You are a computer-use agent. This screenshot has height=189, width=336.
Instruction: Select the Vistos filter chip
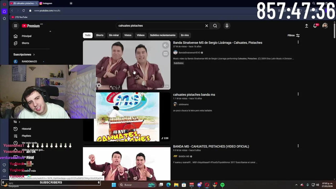point(128,35)
